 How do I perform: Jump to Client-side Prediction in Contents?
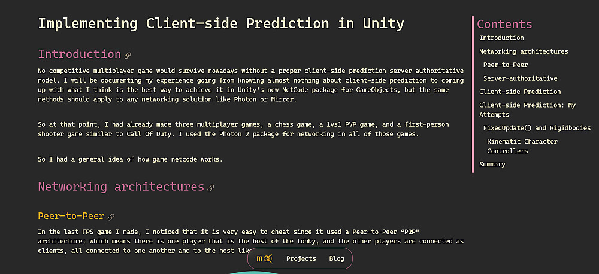pos(520,92)
